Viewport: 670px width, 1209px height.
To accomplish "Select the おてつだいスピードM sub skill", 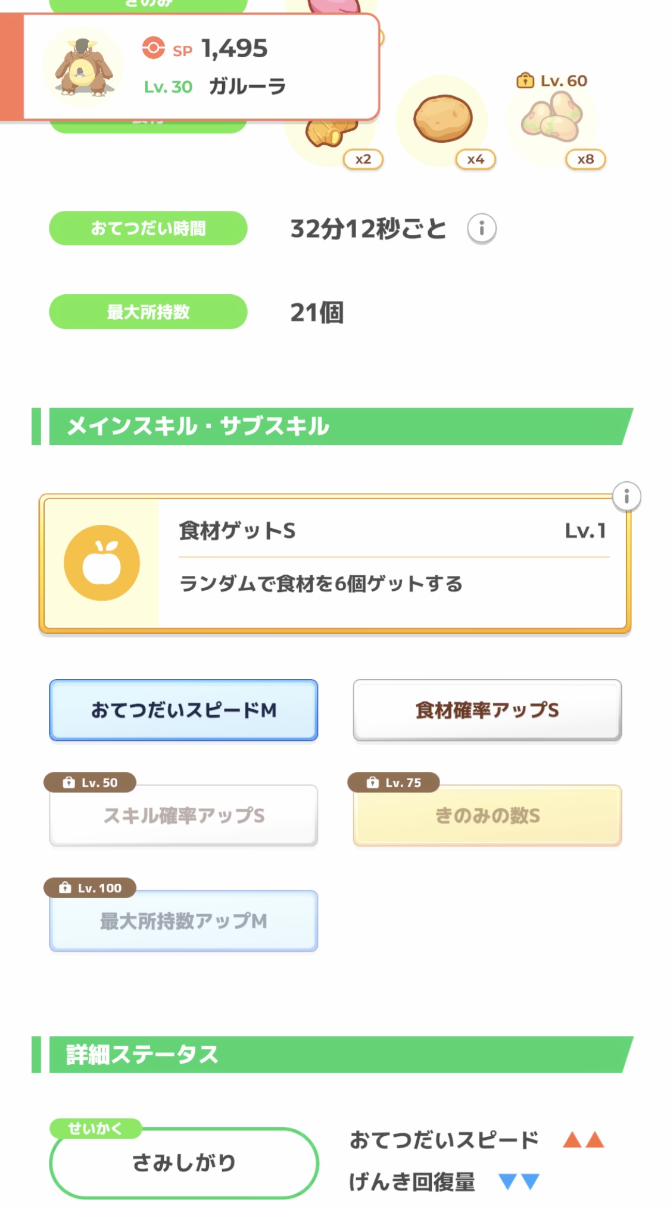I will (x=183, y=710).
